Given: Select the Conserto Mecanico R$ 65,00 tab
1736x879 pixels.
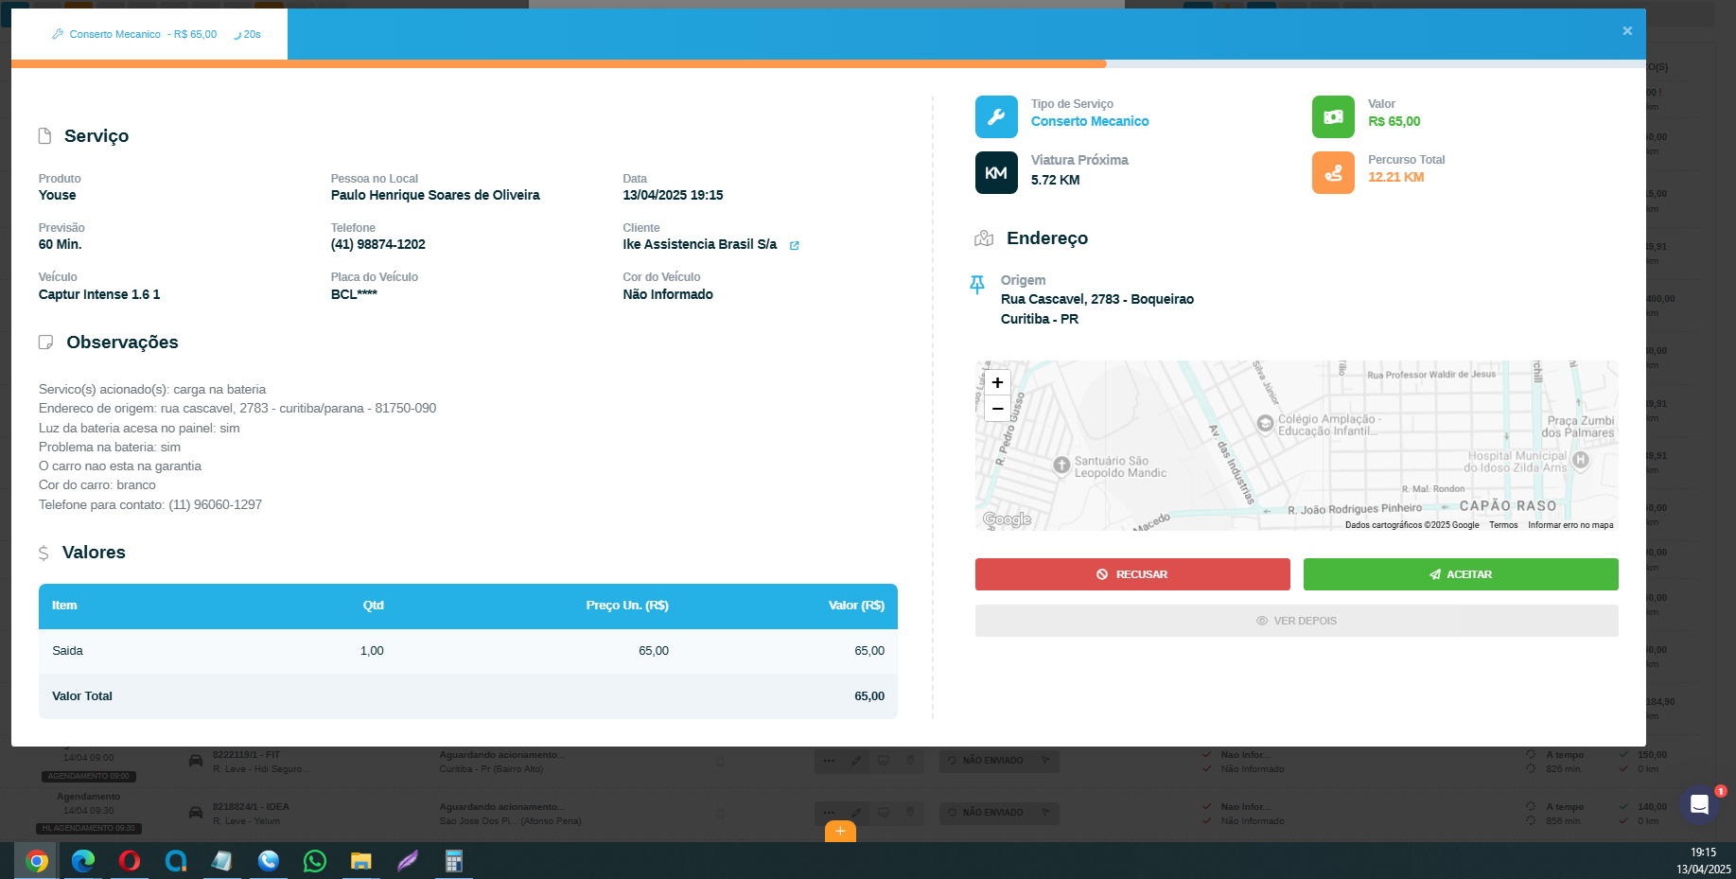Looking at the screenshot, I should tap(149, 34).
